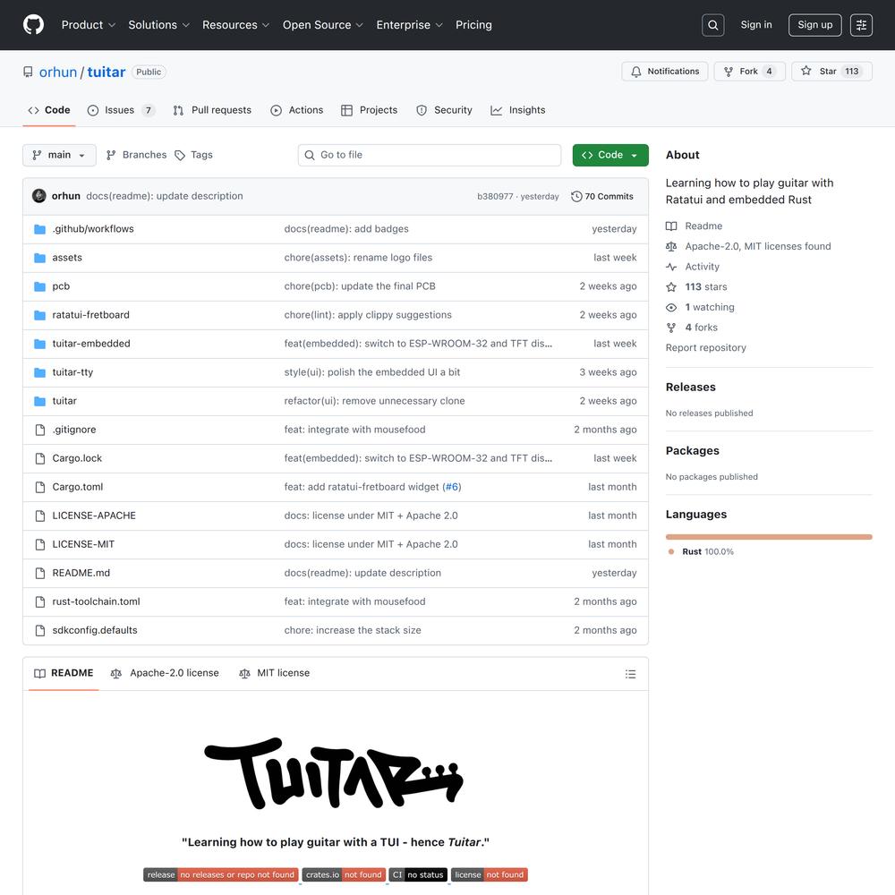Click the Tuitar logo image
Screen dimensions: 895x895
[335, 773]
